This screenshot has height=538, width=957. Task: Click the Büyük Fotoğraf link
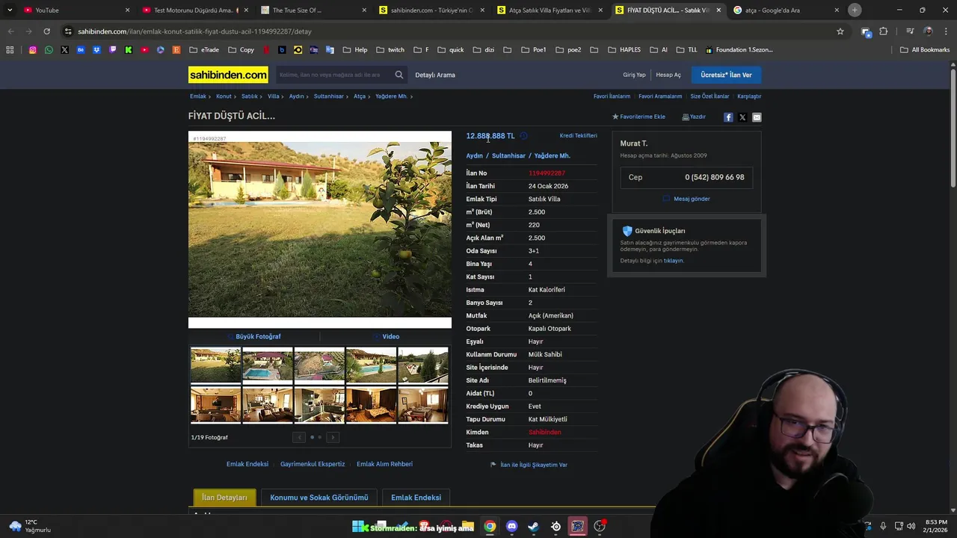pos(254,337)
